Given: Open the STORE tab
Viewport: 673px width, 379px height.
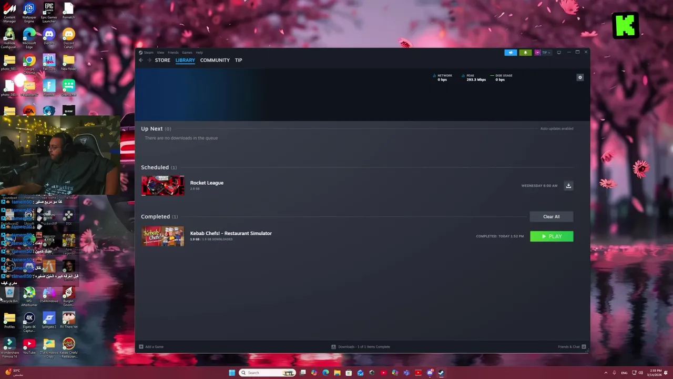Looking at the screenshot, I should pos(162,60).
